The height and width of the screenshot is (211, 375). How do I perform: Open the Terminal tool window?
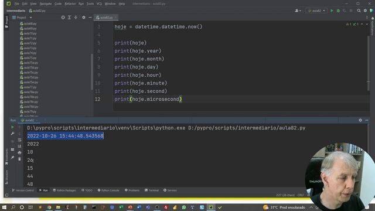[x=152, y=190]
